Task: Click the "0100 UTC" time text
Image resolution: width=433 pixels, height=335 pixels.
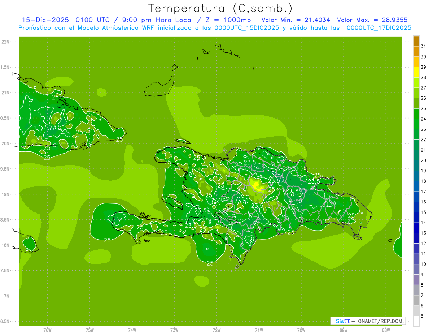Action: [92, 20]
